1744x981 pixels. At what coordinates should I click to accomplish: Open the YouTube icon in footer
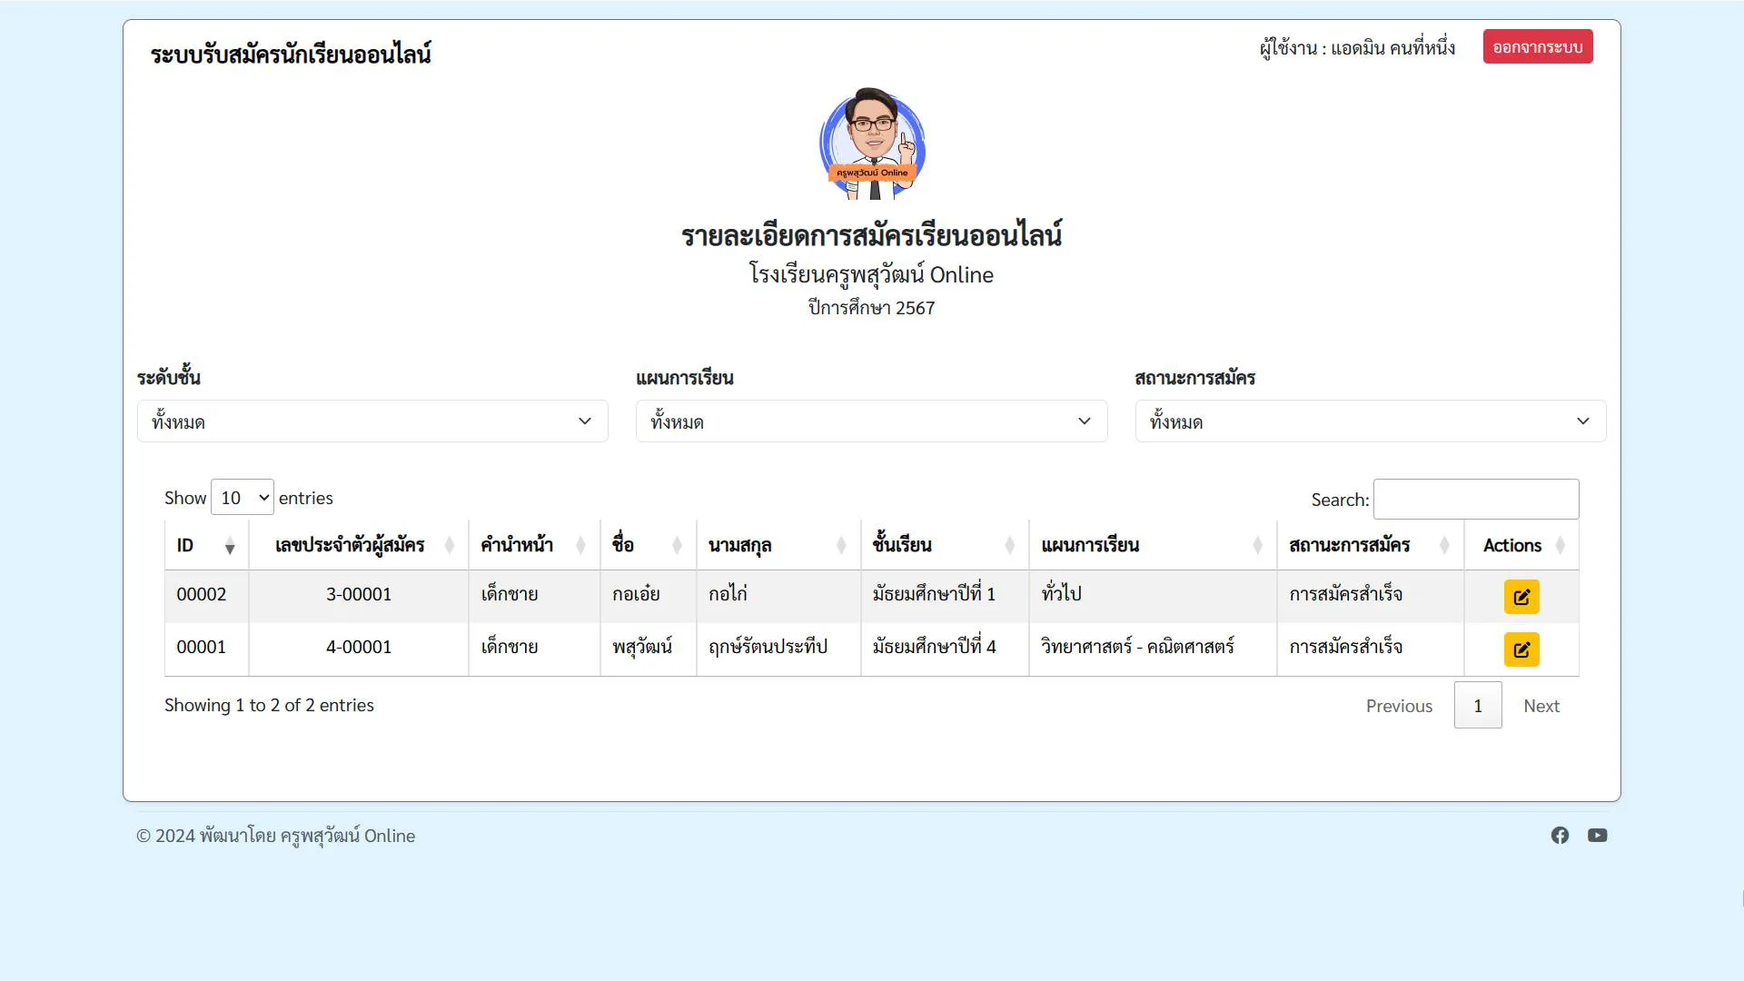pyautogui.click(x=1597, y=836)
